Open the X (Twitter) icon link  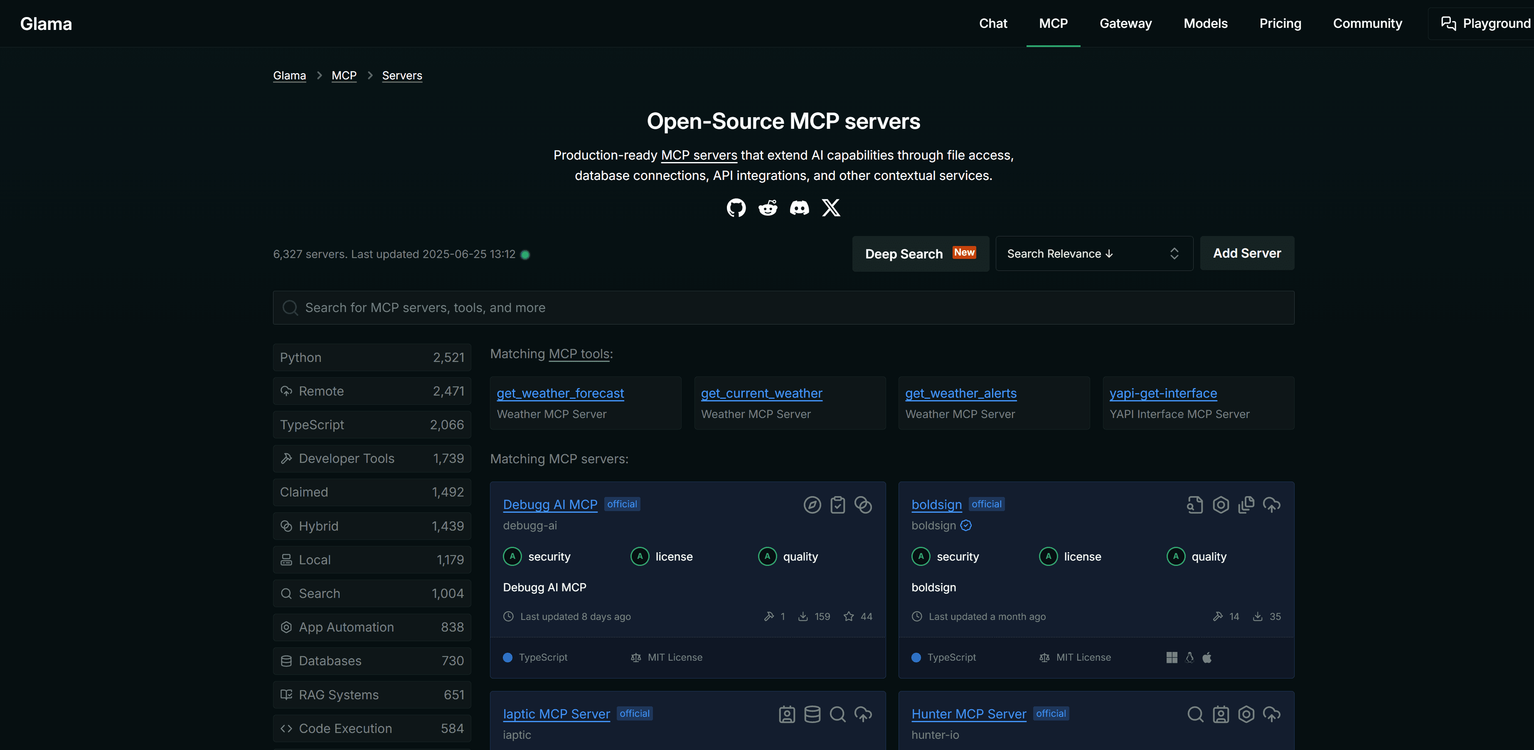[831, 208]
